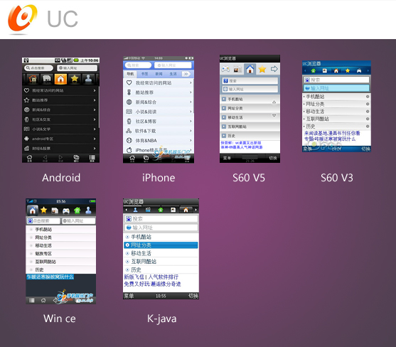Image resolution: width=396 pixels, height=347 pixels.
Task: Tap the home icon in Win ce toolbar
Action: [x=33, y=210]
